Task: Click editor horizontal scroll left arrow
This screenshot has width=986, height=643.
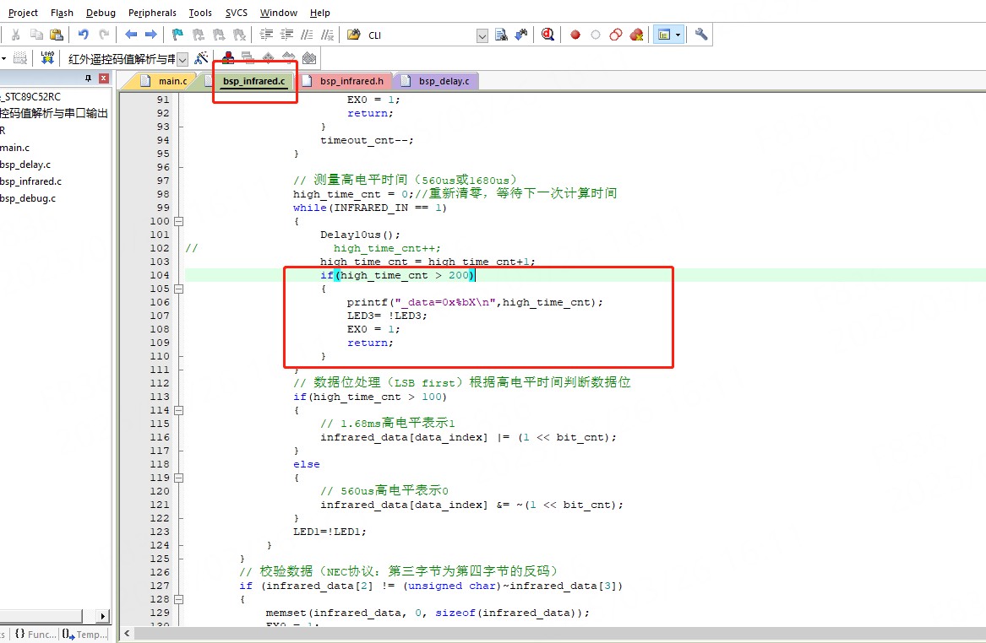Action: [127, 633]
